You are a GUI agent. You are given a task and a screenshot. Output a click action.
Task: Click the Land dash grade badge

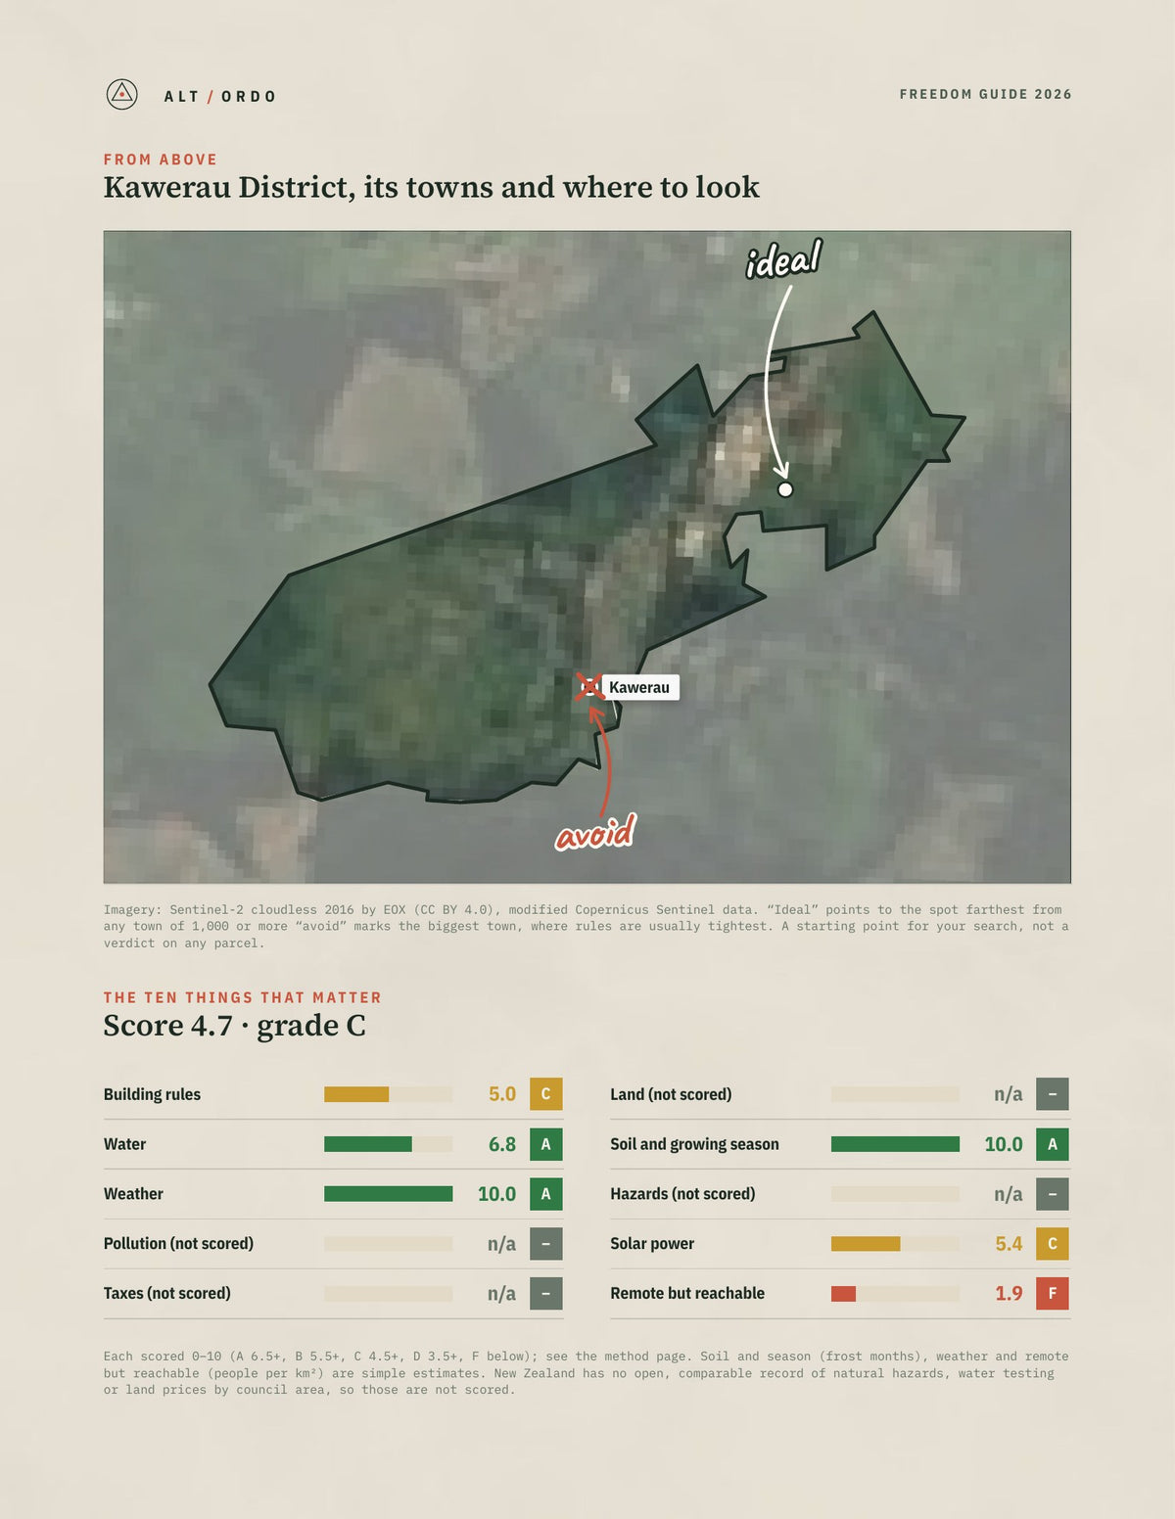1053,1094
